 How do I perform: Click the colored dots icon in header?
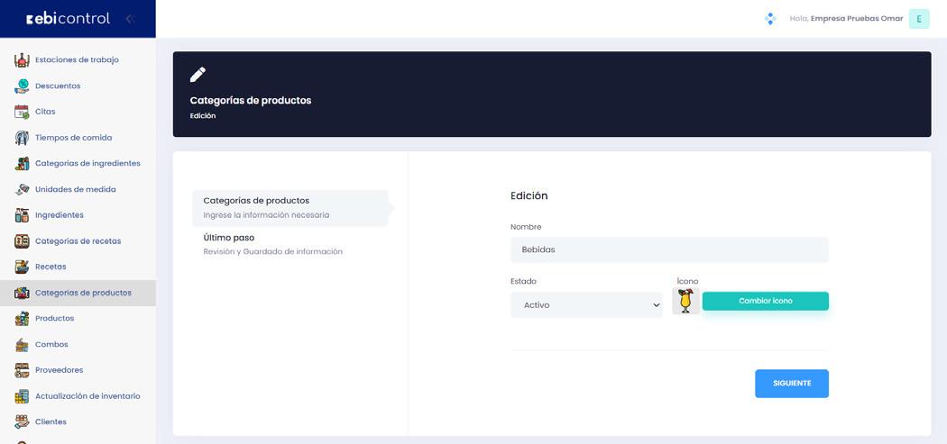770,19
